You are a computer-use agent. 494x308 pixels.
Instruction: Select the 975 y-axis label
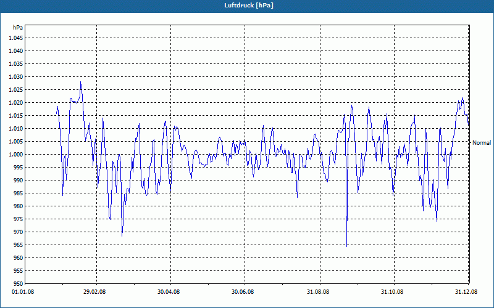pos(19,219)
